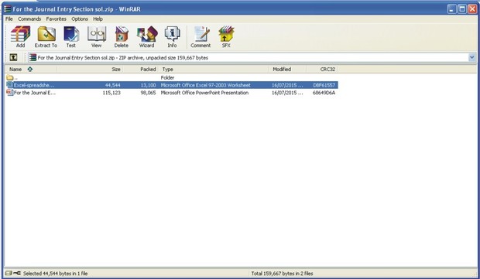
Task: Click the WinRAR title bar icon
Action: click(x=8, y=9)
